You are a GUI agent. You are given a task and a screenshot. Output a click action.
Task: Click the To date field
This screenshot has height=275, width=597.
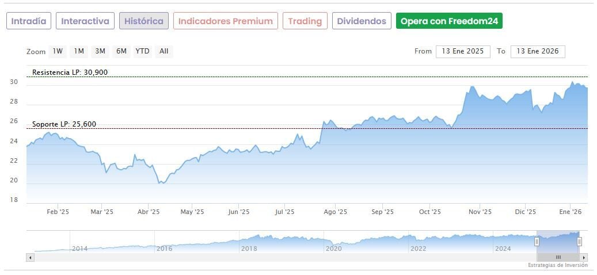coord(538,51)
